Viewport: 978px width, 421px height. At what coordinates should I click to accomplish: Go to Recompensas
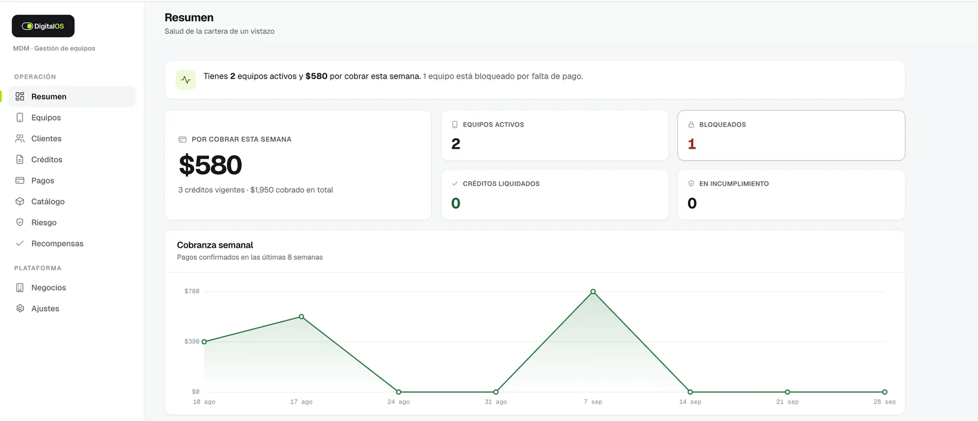click(x=72, y=243)
